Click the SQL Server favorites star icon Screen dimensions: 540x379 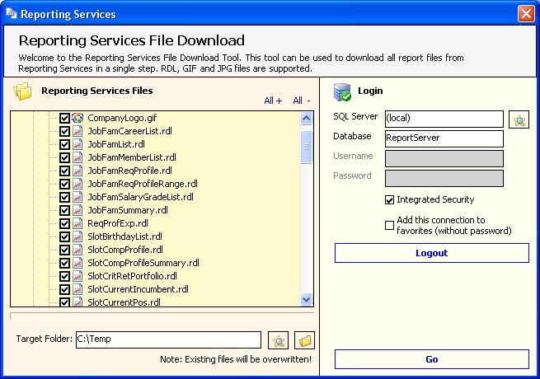click(x=519, y=119)
